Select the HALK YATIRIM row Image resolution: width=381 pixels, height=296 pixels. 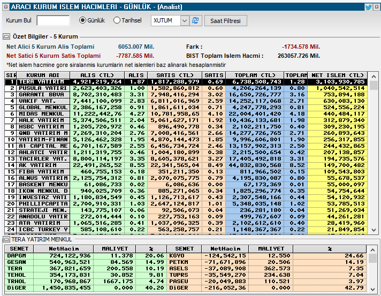coord(186,120)
